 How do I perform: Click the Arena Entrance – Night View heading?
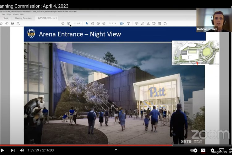80,34
